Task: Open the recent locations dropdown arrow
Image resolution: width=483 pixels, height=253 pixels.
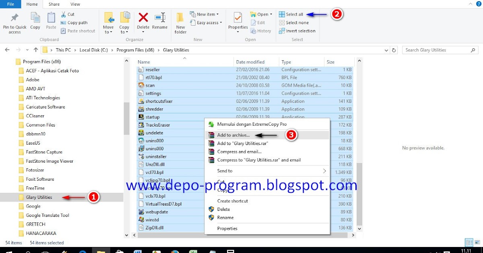Action: [x=27, y=50]
